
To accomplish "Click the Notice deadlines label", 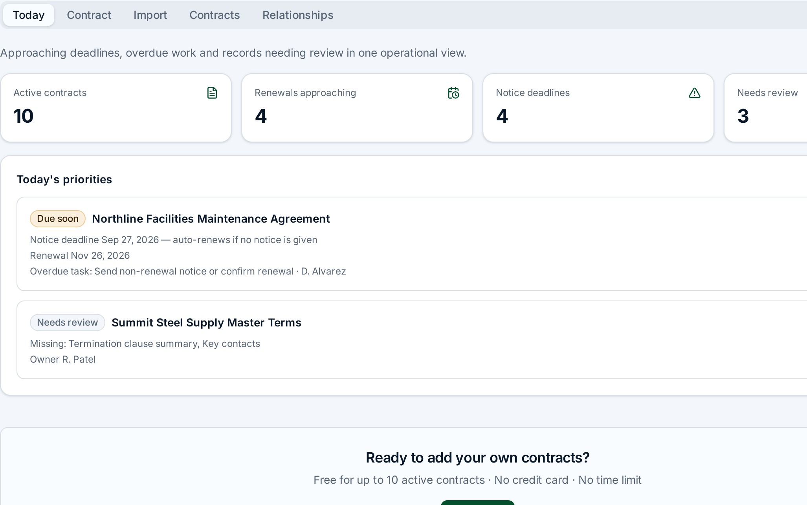I will click(x=533, y=93).
